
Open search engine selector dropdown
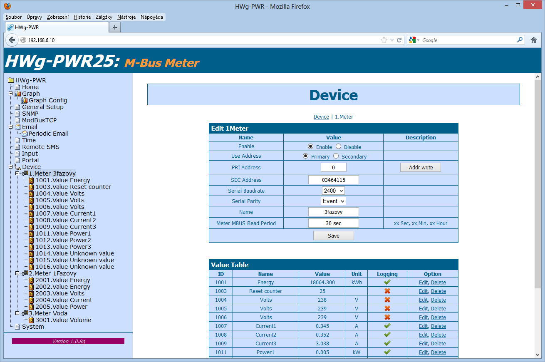[414, 40]
